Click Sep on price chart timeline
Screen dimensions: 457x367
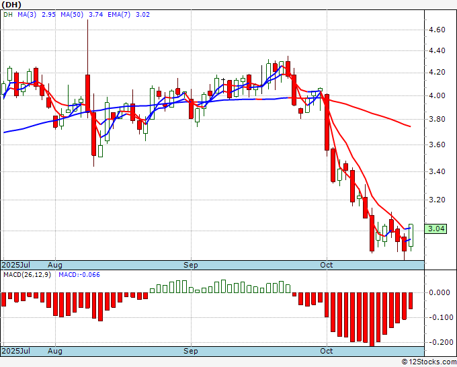[x=191, y=265]
